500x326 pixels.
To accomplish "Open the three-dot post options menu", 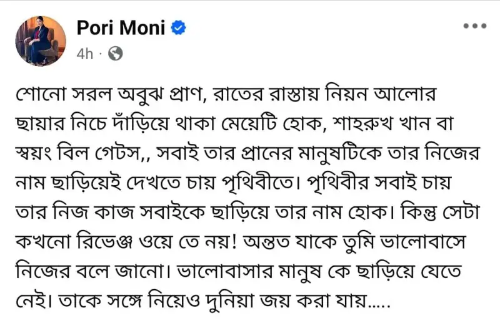I will coord(475,26).
